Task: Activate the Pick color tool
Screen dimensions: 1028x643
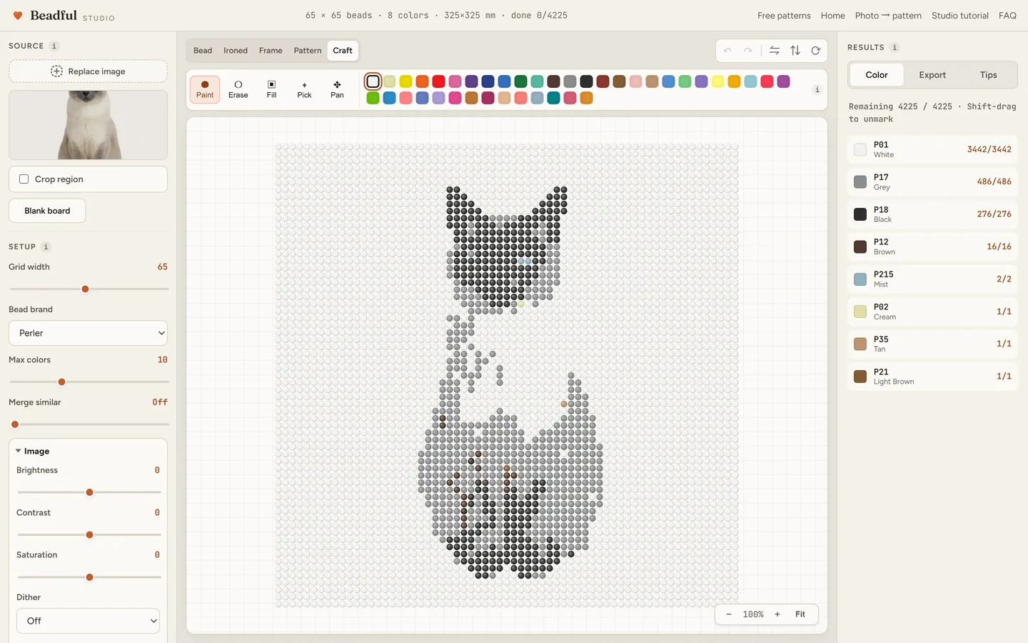Action: pos(304,89)
